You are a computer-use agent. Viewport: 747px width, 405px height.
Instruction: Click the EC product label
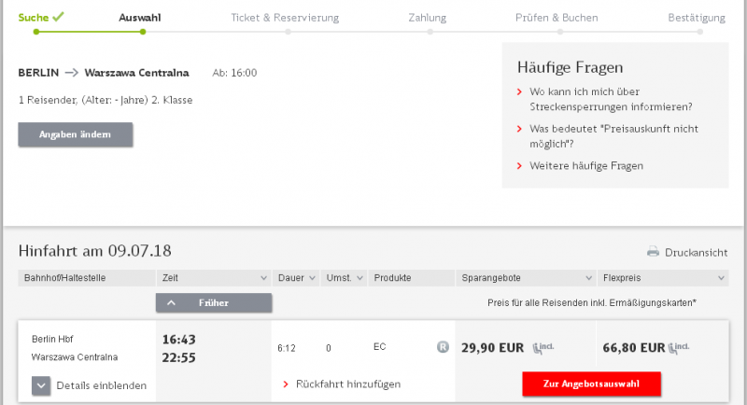(380, 347)
